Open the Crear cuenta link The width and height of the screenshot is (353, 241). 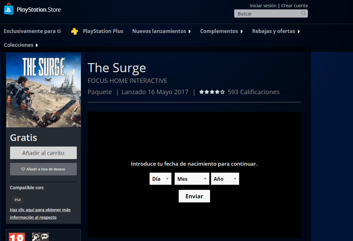[294, 6]
